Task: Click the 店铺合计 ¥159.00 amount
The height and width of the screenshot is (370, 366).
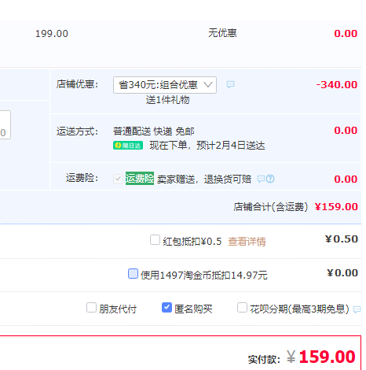Action: 336,207
